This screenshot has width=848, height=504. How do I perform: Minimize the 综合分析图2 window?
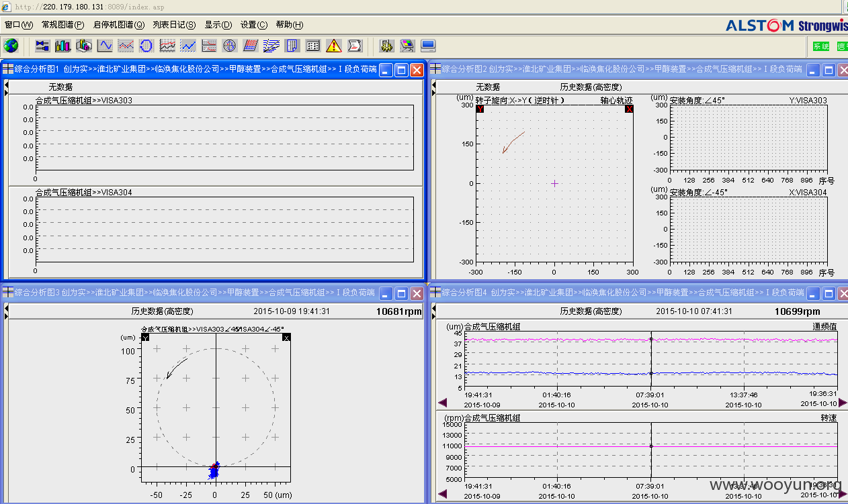click(814, 70)
